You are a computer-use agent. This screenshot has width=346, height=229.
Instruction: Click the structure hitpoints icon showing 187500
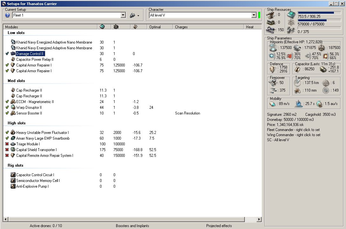click(321, 48)
